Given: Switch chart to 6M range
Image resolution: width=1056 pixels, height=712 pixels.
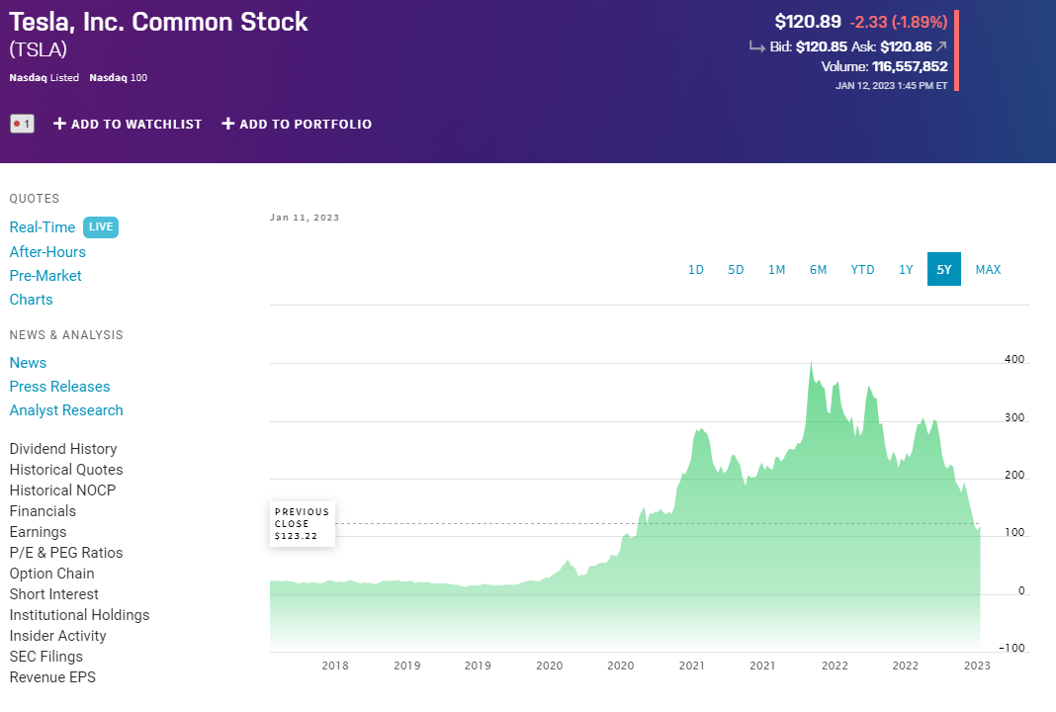Looking at the screenshot, I should 818,269.
